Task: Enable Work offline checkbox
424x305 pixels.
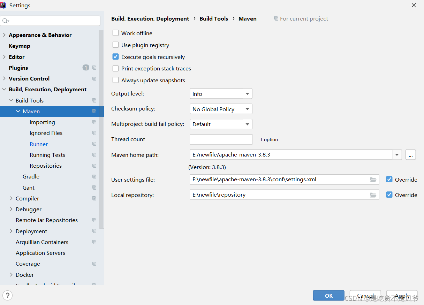Action: [x=116, y=33]
